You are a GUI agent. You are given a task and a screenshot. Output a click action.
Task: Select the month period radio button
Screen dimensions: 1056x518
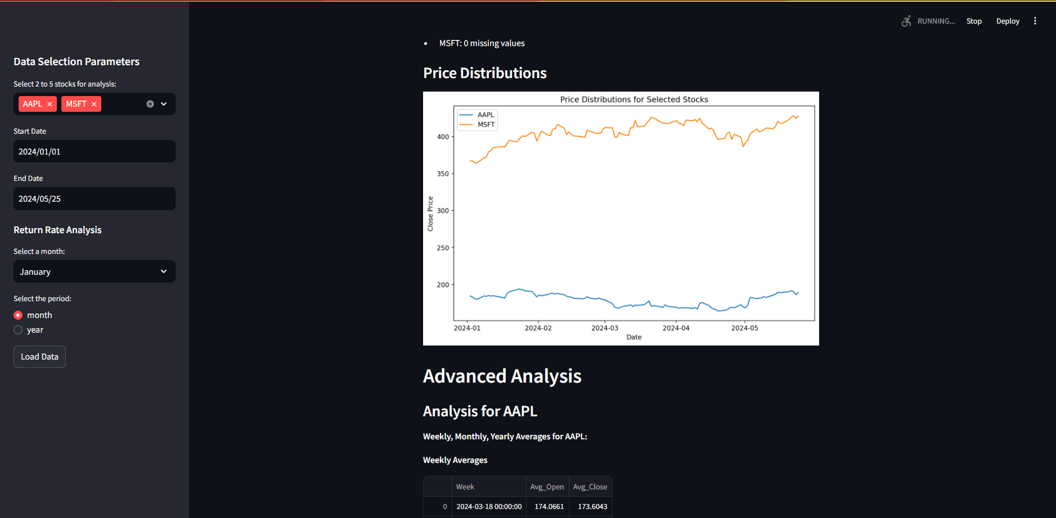coord(18,315)
